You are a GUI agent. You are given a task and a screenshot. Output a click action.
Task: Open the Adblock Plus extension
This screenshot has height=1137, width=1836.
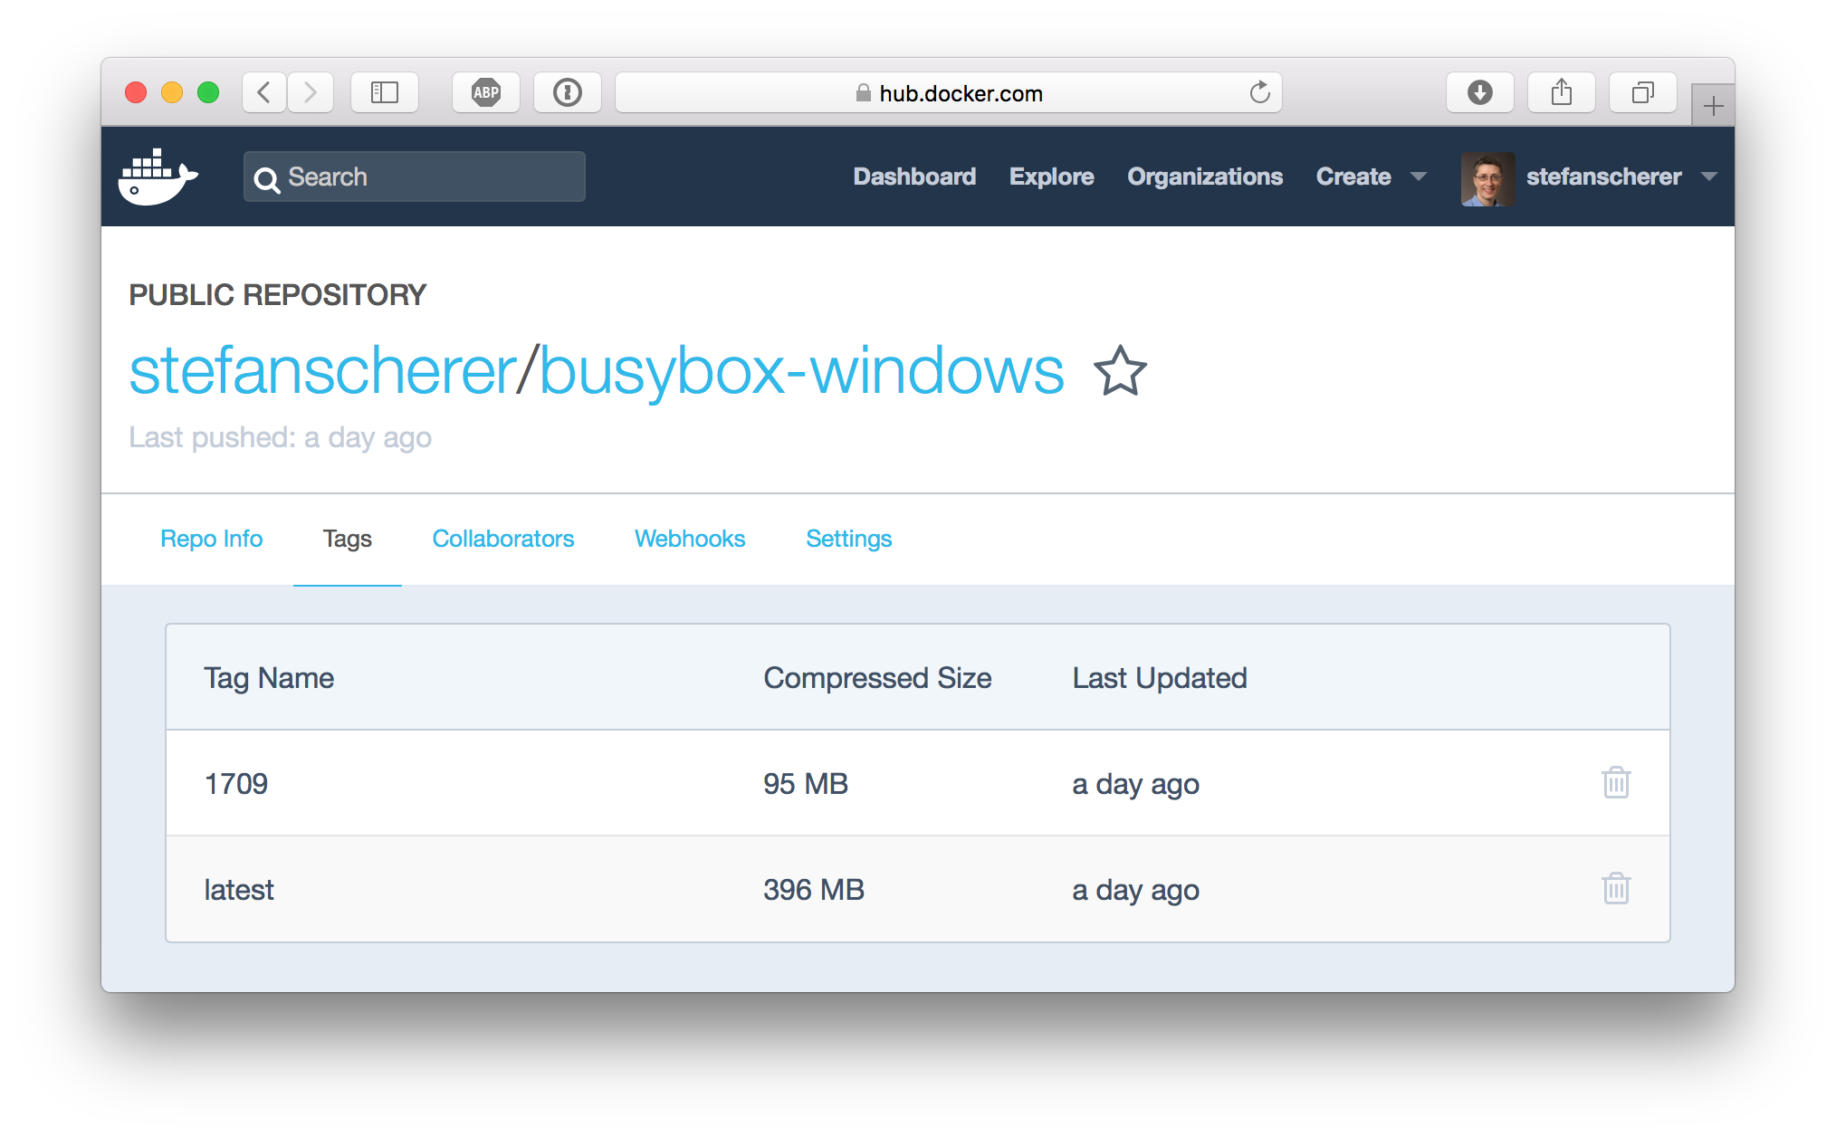pos(486,92)
